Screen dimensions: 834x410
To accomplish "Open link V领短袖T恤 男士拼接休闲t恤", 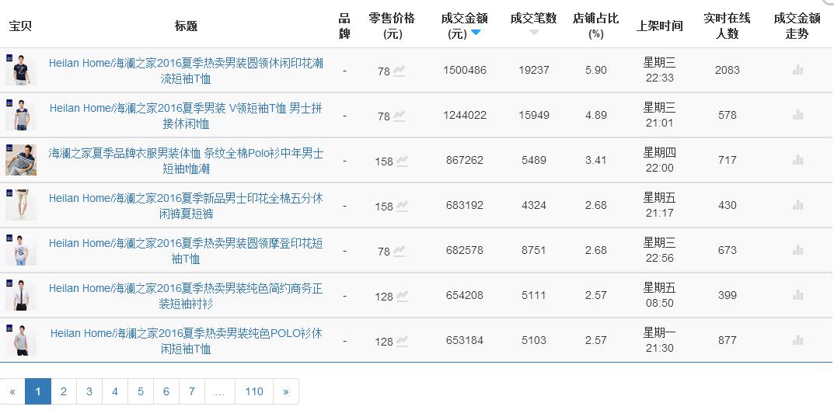I will 186,116.
